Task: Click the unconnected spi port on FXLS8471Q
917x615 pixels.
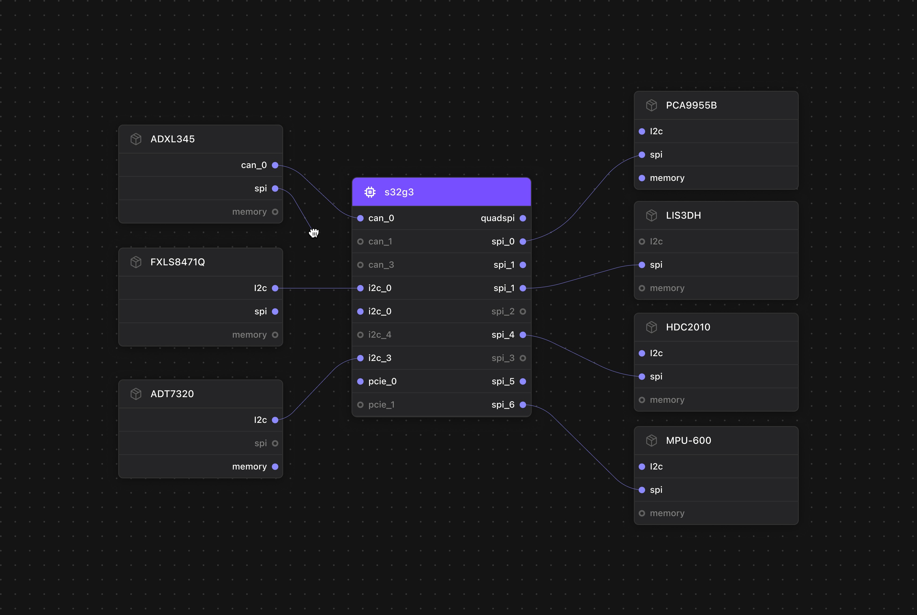Action: pyautogui.click(x=275, y=311)
